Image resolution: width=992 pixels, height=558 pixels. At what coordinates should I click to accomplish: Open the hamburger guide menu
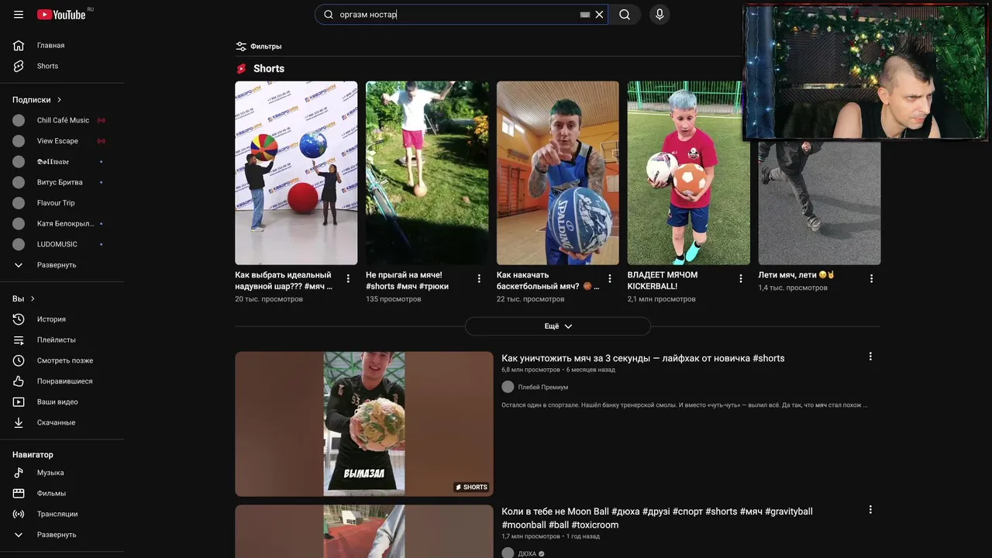pyautogui.click(x=19, y=15)
